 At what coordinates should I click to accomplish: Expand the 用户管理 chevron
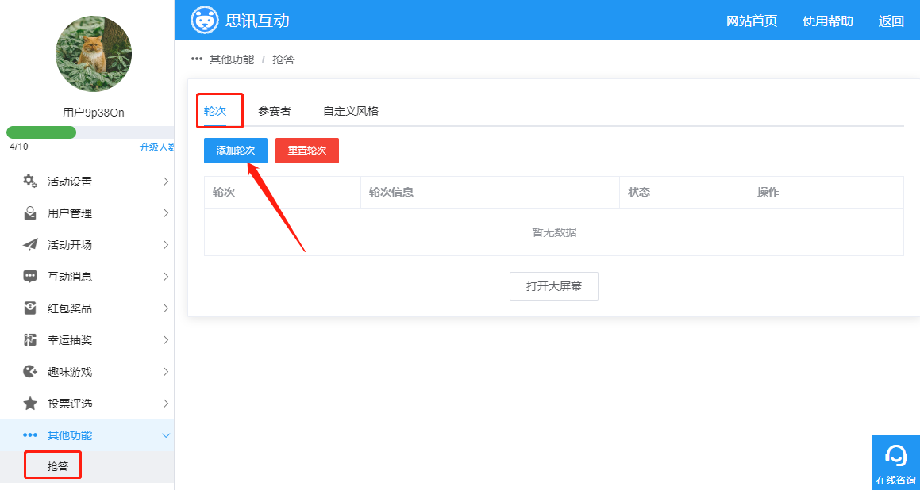[x=166, y=212]
